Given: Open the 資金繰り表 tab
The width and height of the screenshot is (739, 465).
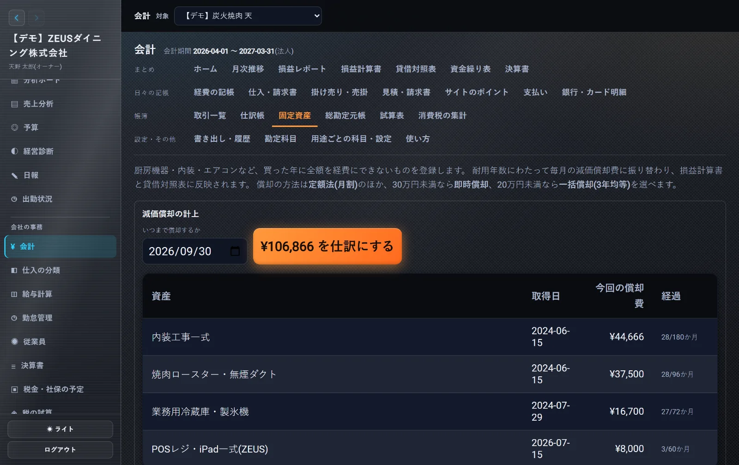Looking at the screenshot, I should click(471, 69).
